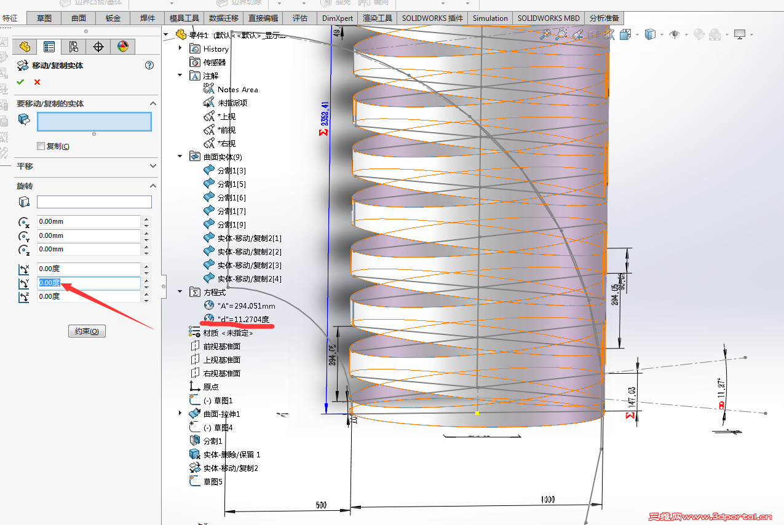The image size is (784, 525).
Task: Open the Simulation tab
Action: tap(489, 18)
